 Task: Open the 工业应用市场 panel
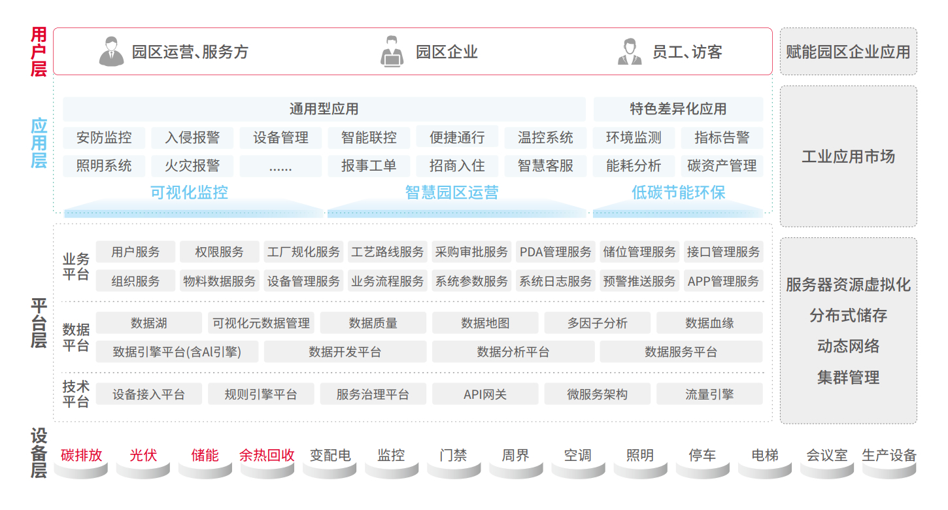(x=848, y=157)
